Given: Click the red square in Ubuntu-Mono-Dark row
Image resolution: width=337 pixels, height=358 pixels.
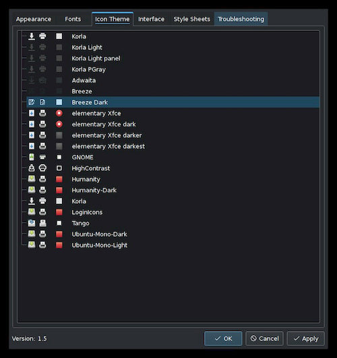Looking at the screenshot, I should (x=59, y=234).
